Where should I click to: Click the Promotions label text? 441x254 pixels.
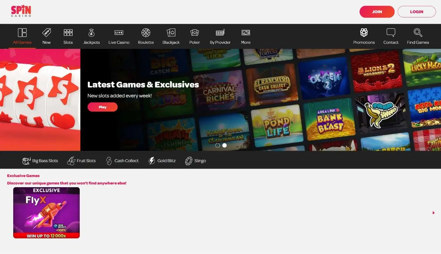point(364,42)
